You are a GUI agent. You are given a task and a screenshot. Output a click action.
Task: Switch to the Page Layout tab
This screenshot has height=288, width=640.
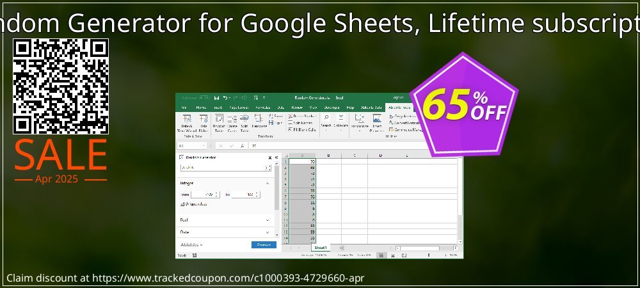pos(239,108)
